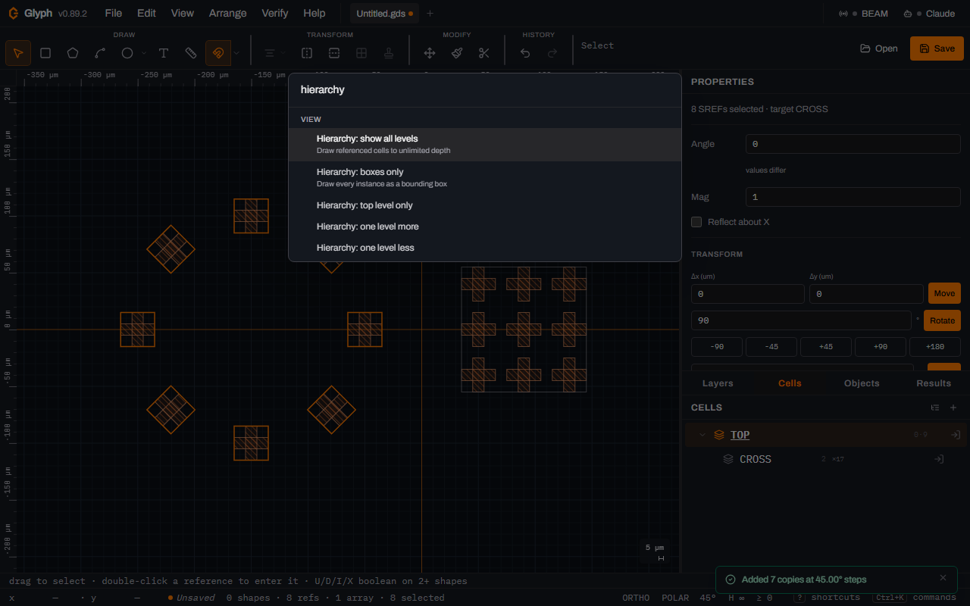Click the orange Save button
The image size is (970, 606).
click(937, 48)
